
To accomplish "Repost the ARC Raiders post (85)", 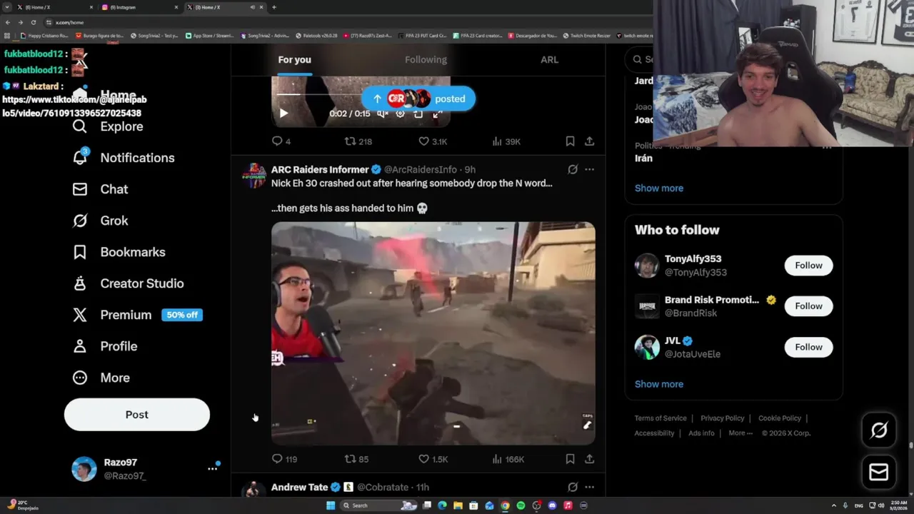I will coord(356,459).
